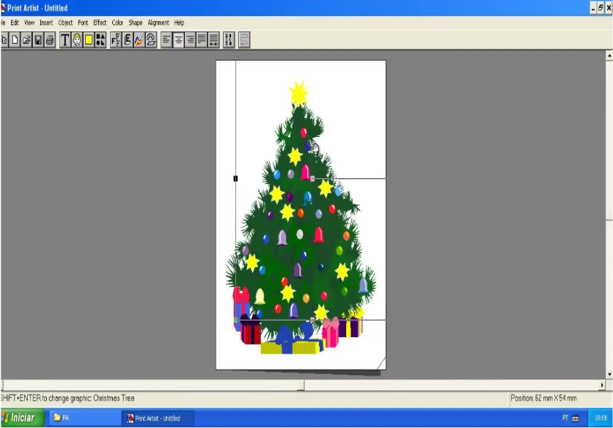
Task: Center-align text
Action: [x=178, y=40]
